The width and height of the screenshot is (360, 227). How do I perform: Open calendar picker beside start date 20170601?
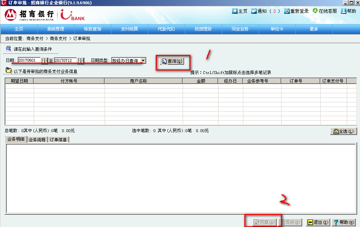(45, 61)
